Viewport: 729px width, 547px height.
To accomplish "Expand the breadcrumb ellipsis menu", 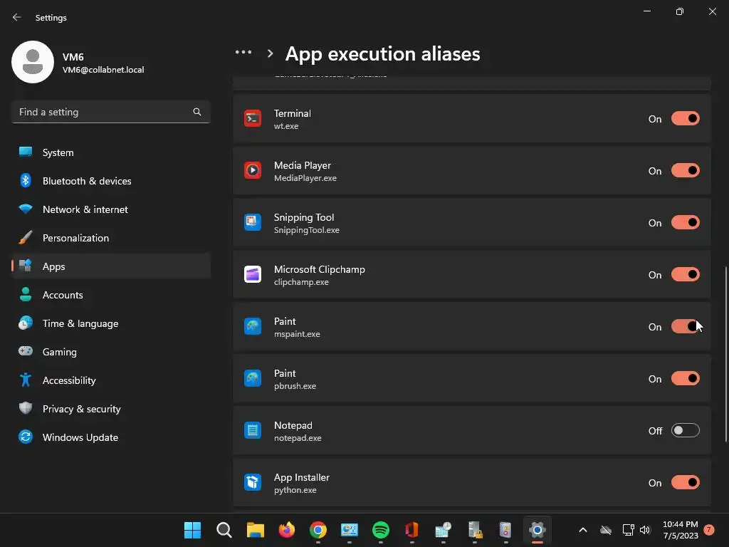I will click(x=243, y=53).
